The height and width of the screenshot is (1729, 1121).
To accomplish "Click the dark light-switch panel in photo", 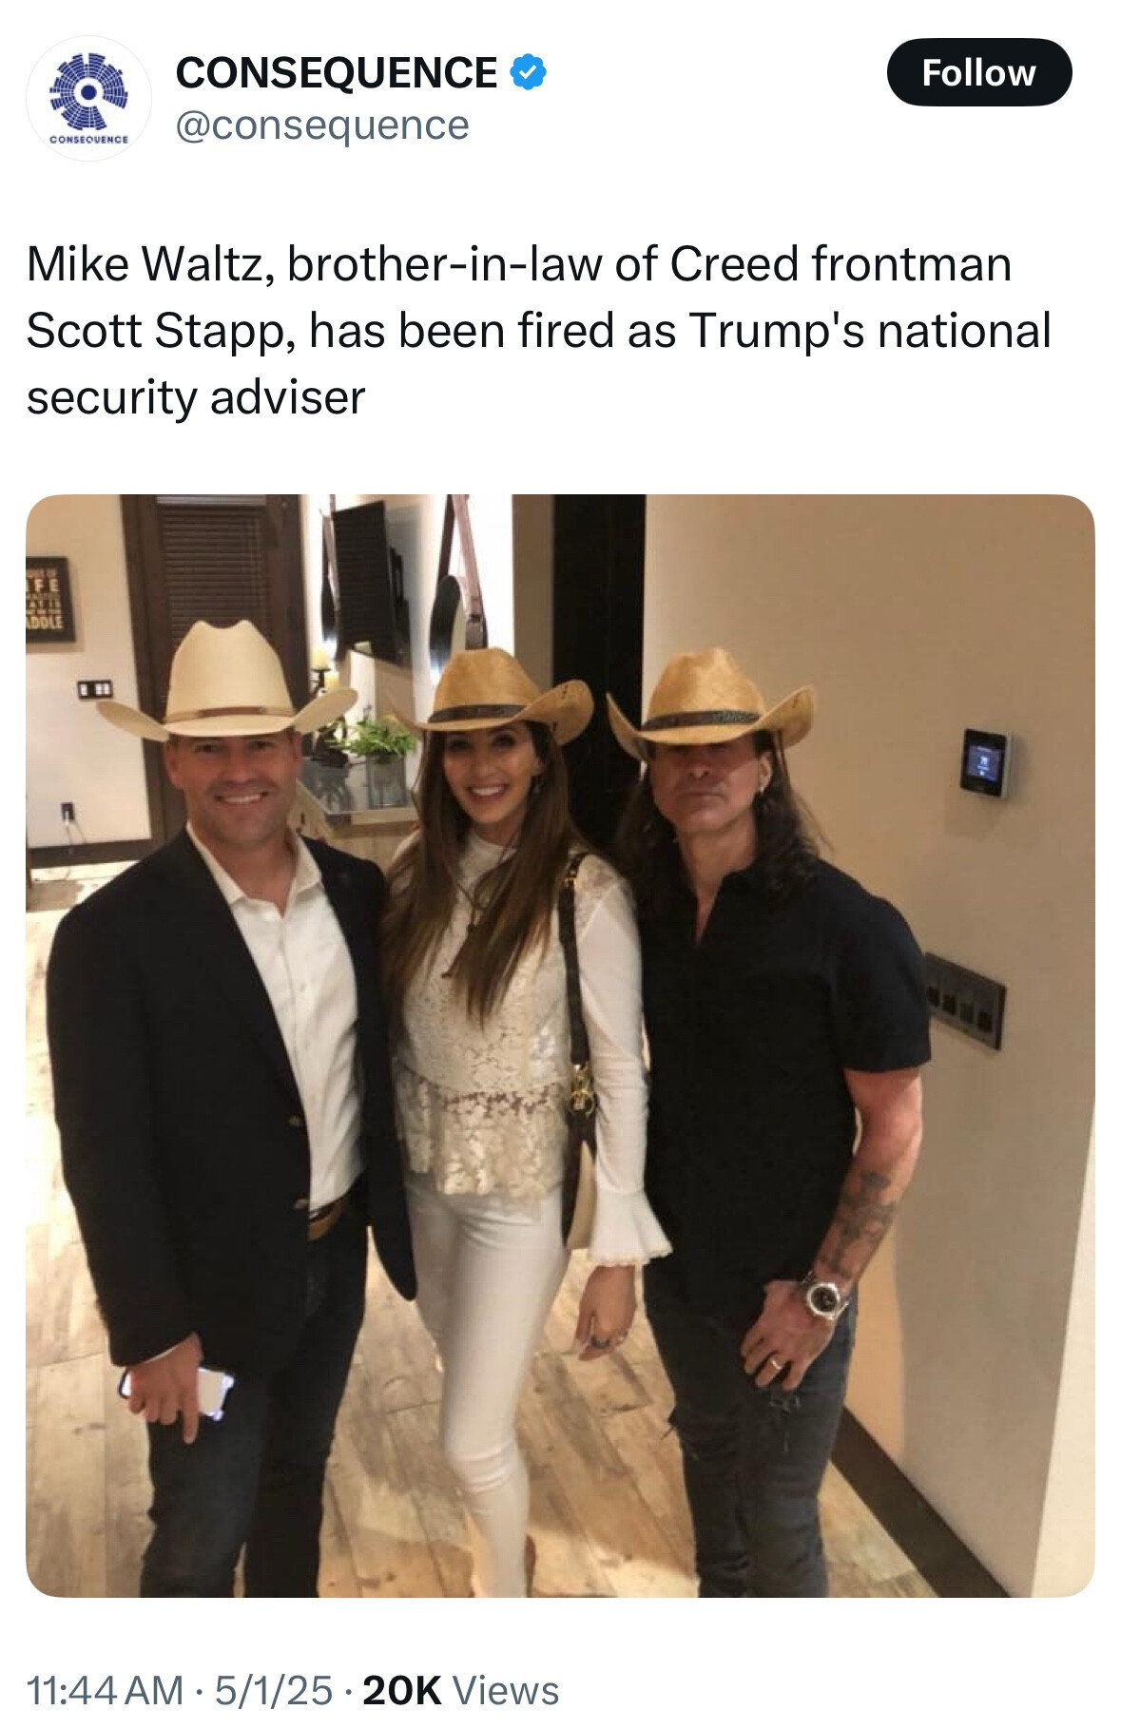I will click(x=963, y=1001).
